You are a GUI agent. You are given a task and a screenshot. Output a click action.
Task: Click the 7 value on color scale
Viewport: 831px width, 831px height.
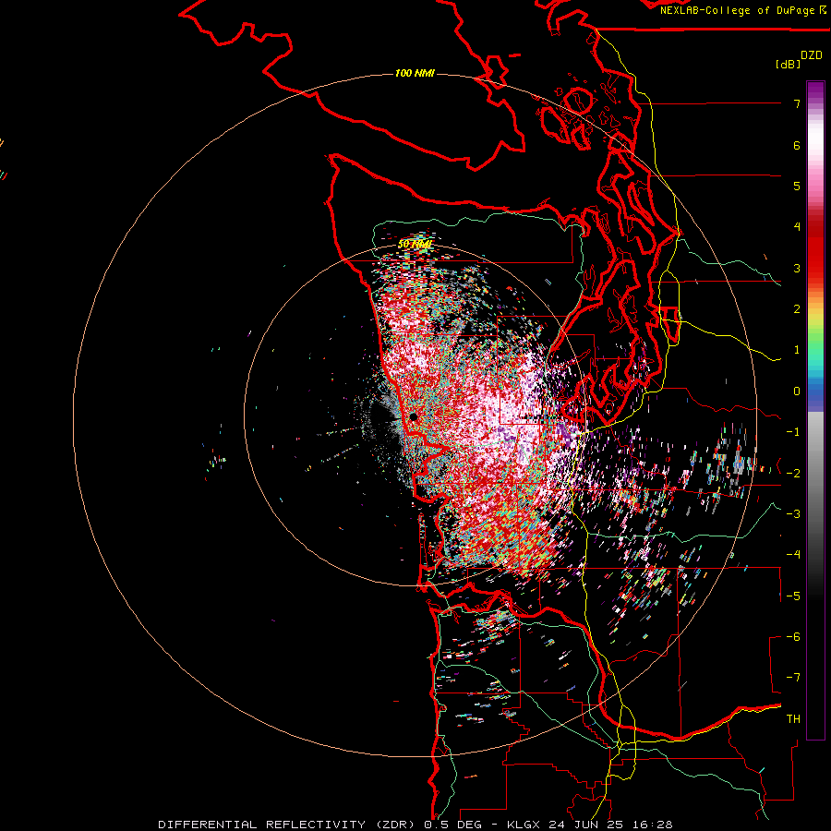point(797,103)
